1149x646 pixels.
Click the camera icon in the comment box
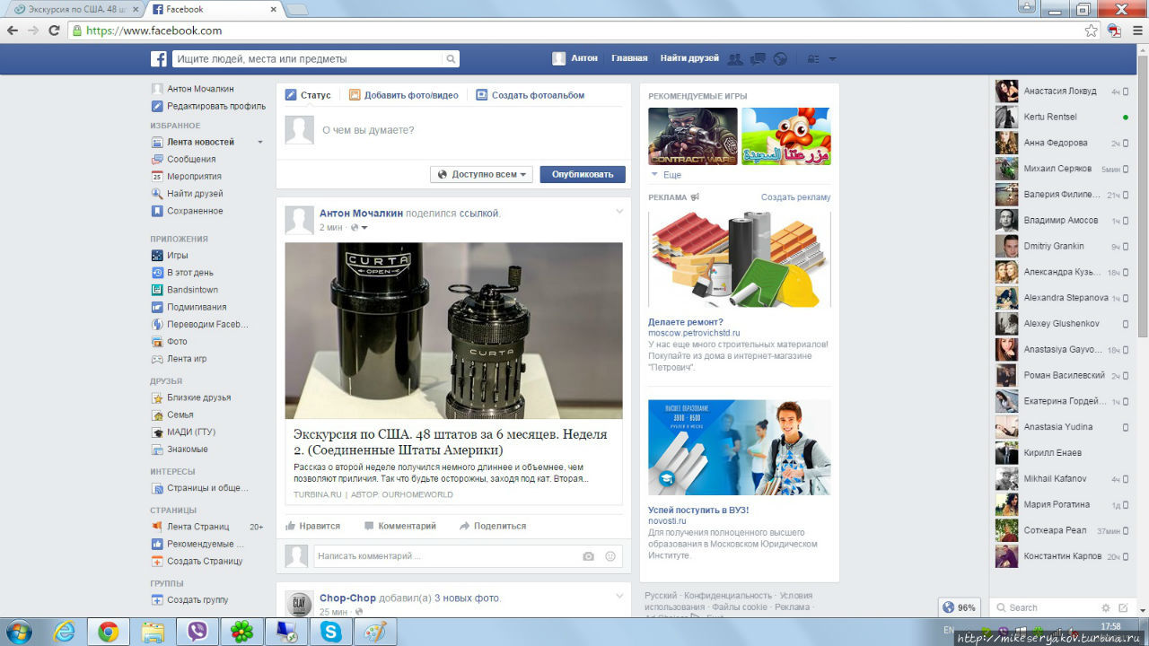point(588,556)
